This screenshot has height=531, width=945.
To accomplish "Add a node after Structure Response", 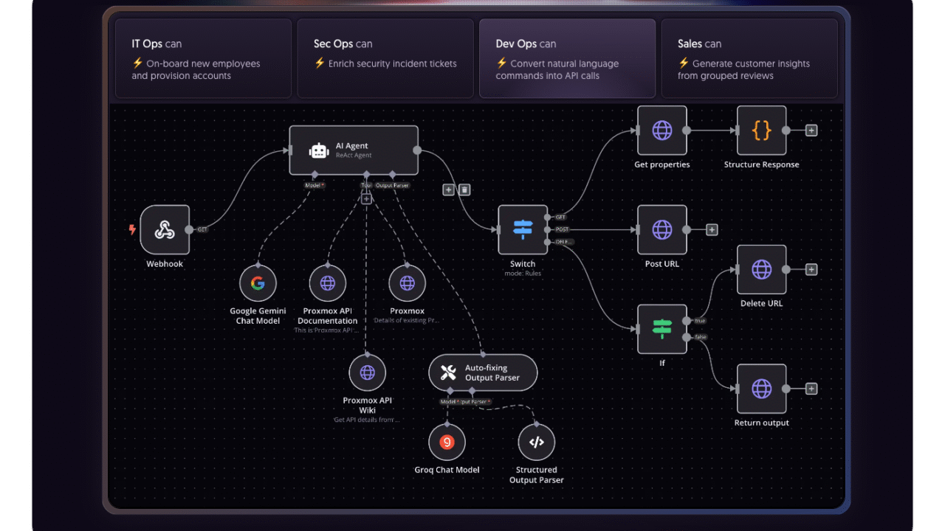I will [x=811, y=131].
